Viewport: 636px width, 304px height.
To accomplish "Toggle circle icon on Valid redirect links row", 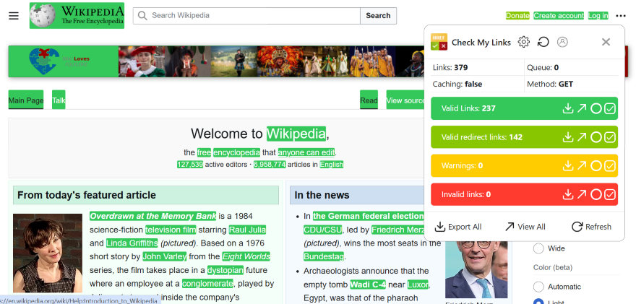I will coord(596,137).
